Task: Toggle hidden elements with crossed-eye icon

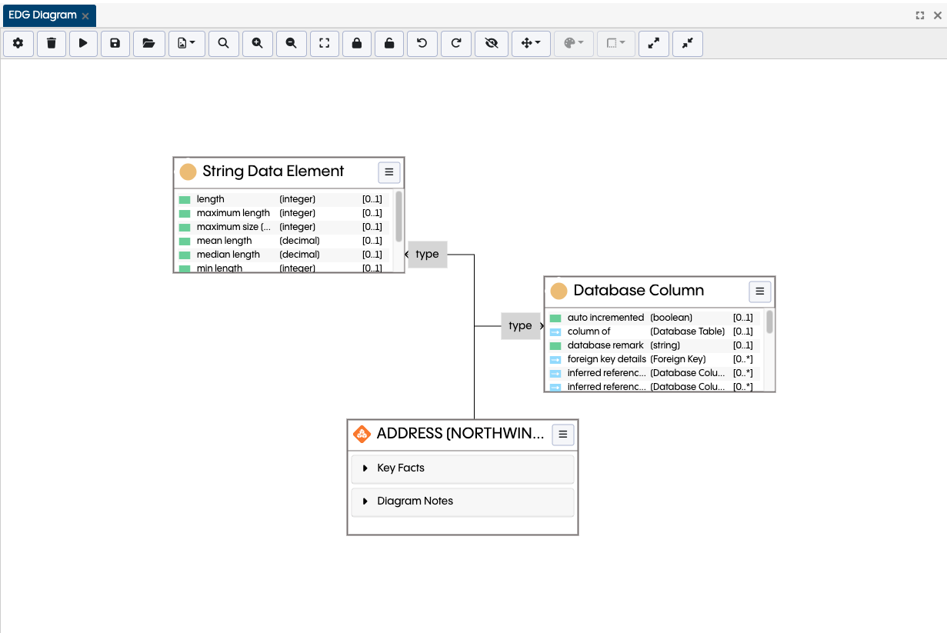Action: pos(492,44)
